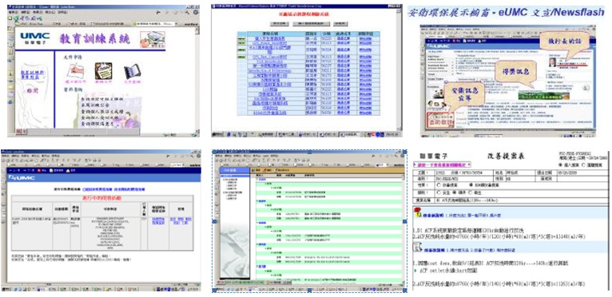Click the apple and books picture top right
Viewport: 612px width, 297px height.
tap(153, 39)
